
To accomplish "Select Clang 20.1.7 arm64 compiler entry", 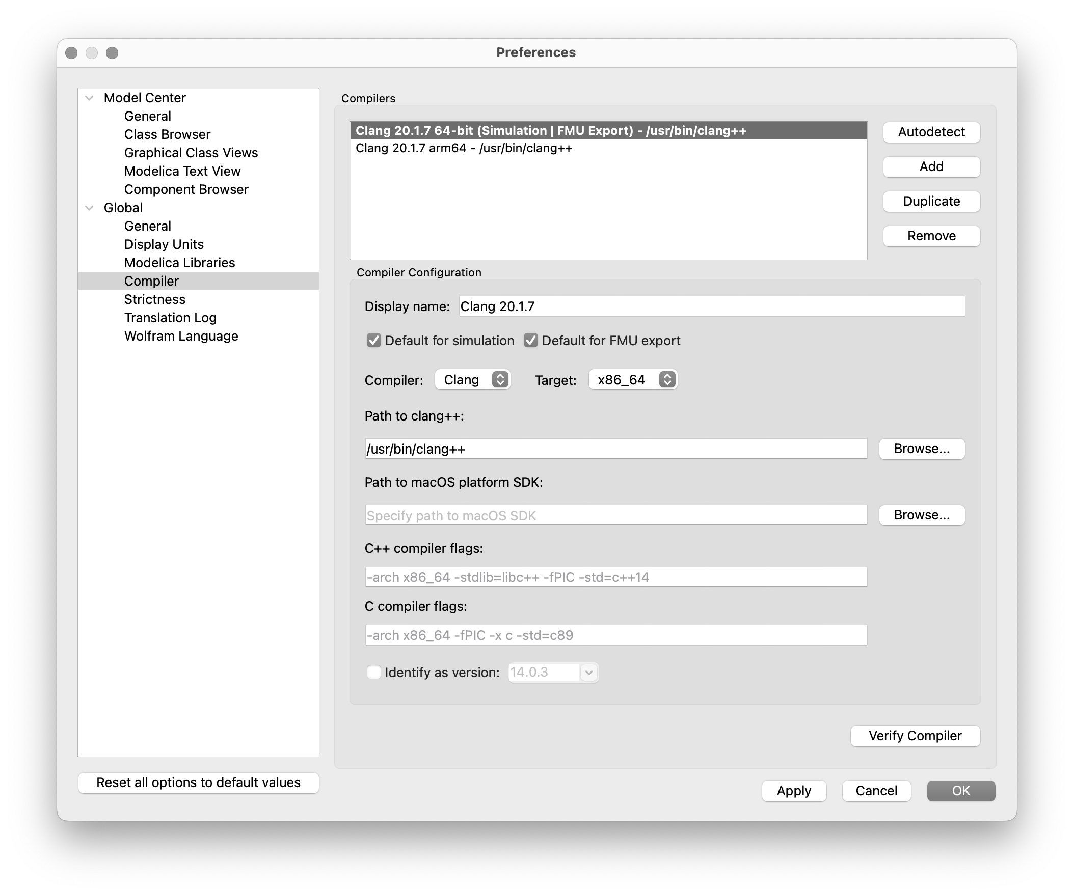I will 608,148.
